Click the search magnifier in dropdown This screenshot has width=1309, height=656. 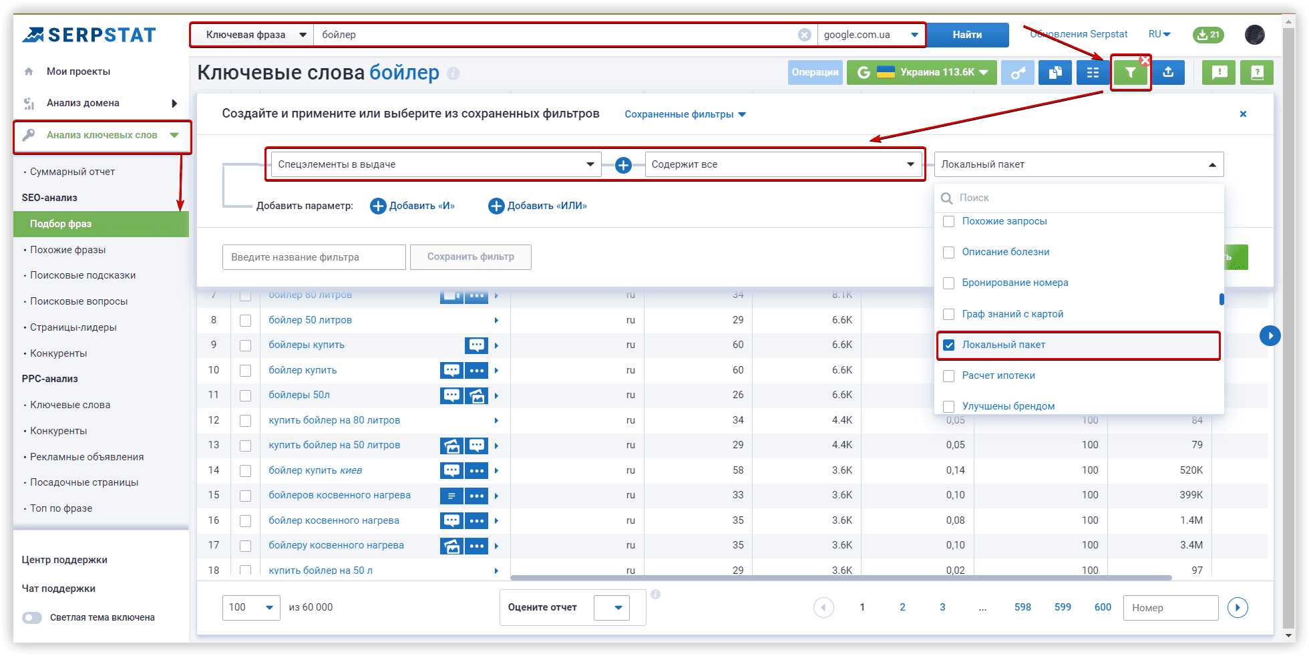[946, 198]
